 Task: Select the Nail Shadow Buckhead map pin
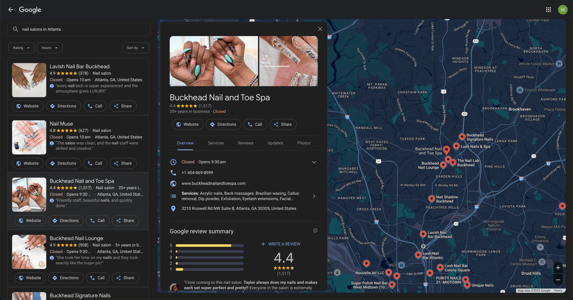pos(432,198)
